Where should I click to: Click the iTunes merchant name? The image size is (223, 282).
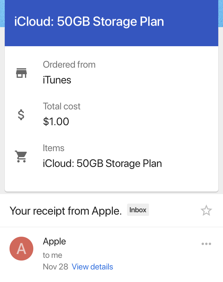(x=57, y=80)
